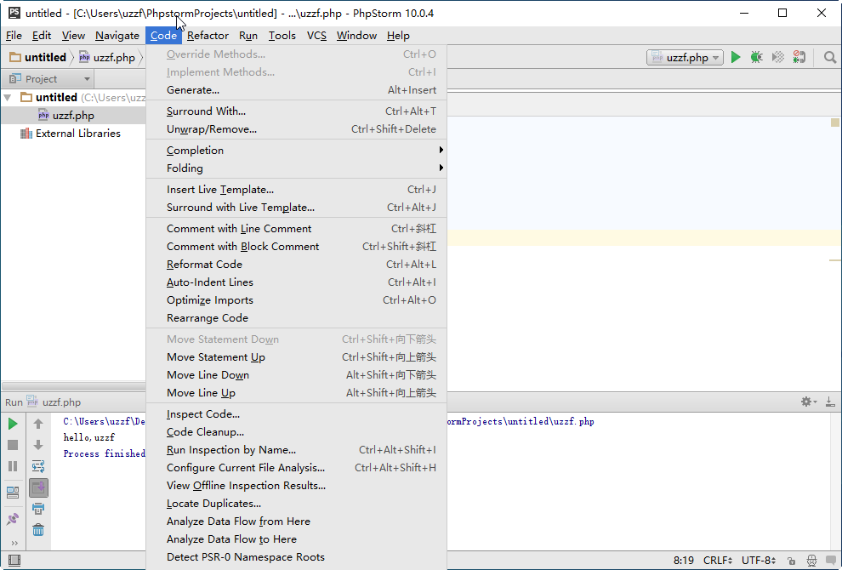
Task: Click the PhpStorm application icon in the title bar
Action: coord(14,13)
